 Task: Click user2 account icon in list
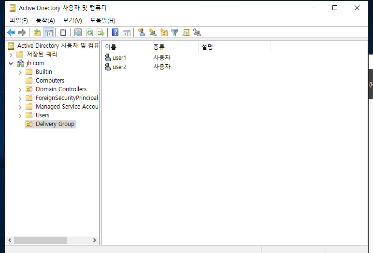pyautogui.click(x=108, y=67)
